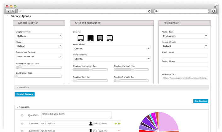Image resolution: width=222 pixels, height=132 pixels.
Task: Click the respondent icon on answer 2
Action: [91, 131]
